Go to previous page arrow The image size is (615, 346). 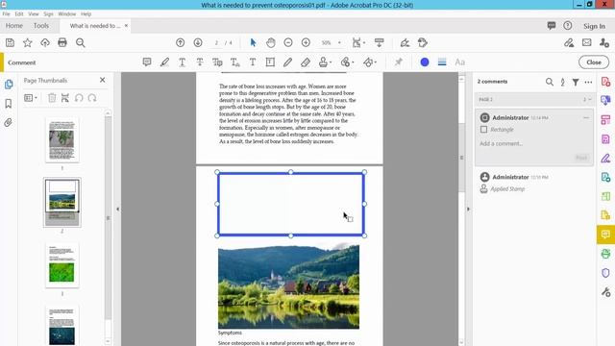(180, 42)
